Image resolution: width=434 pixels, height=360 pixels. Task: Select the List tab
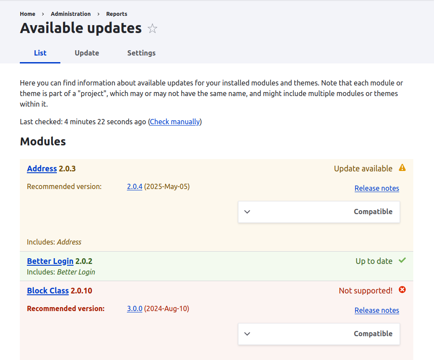coord(40,53)
